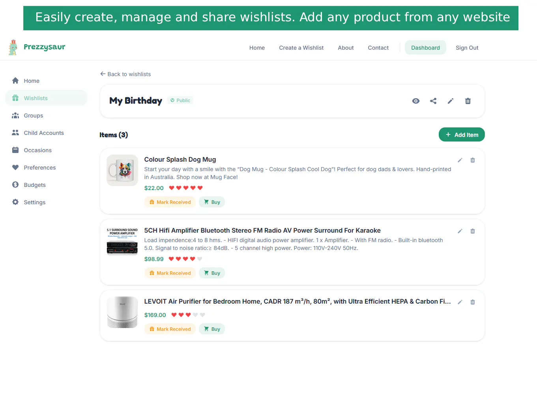
Task: Open Create a Wishlist navigation link
Action: point(301,48)
